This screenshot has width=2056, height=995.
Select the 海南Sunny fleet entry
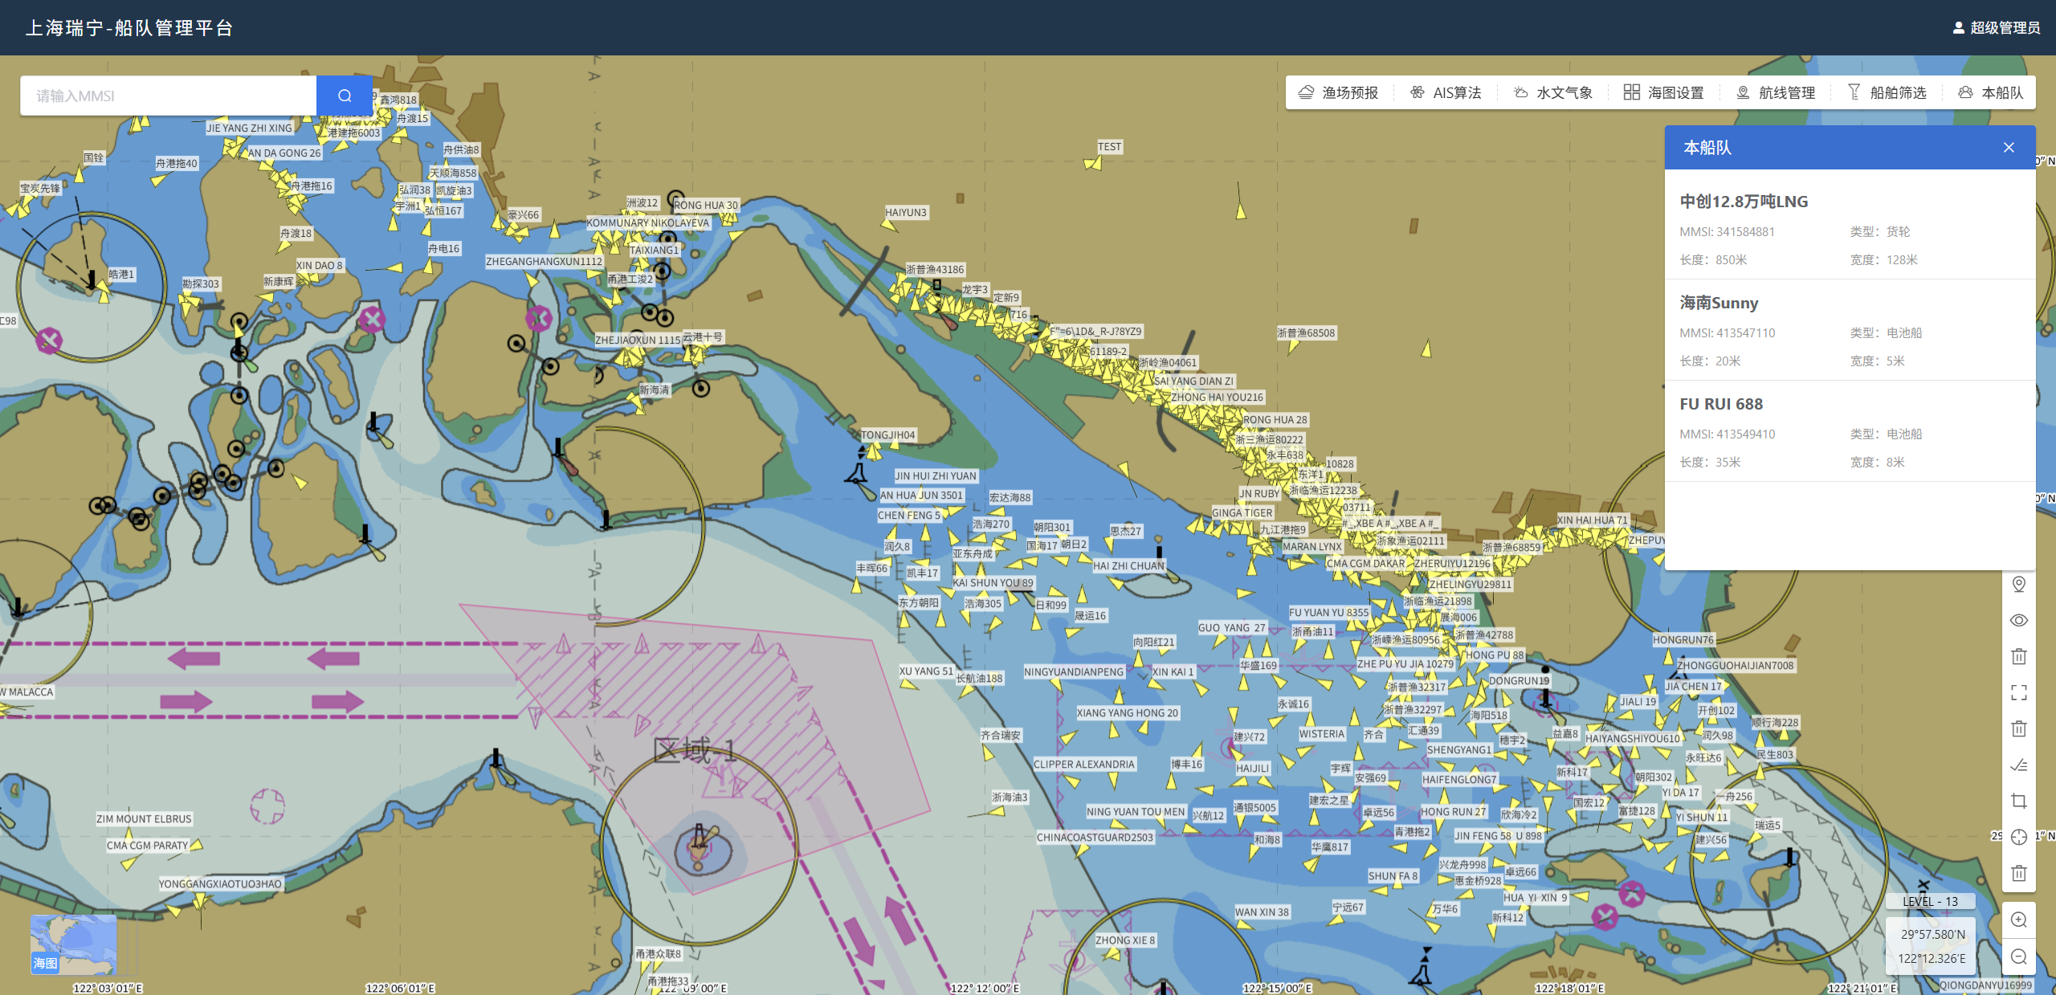[x=1850, y=330]
